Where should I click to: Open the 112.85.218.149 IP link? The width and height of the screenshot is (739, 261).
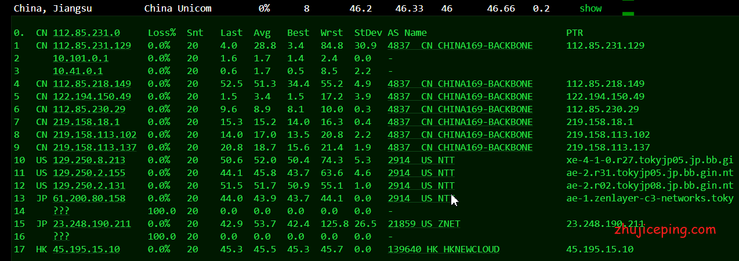coord(92,84)
